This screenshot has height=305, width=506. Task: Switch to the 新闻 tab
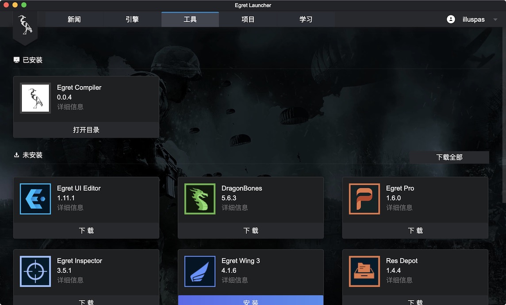pos(74,19)
